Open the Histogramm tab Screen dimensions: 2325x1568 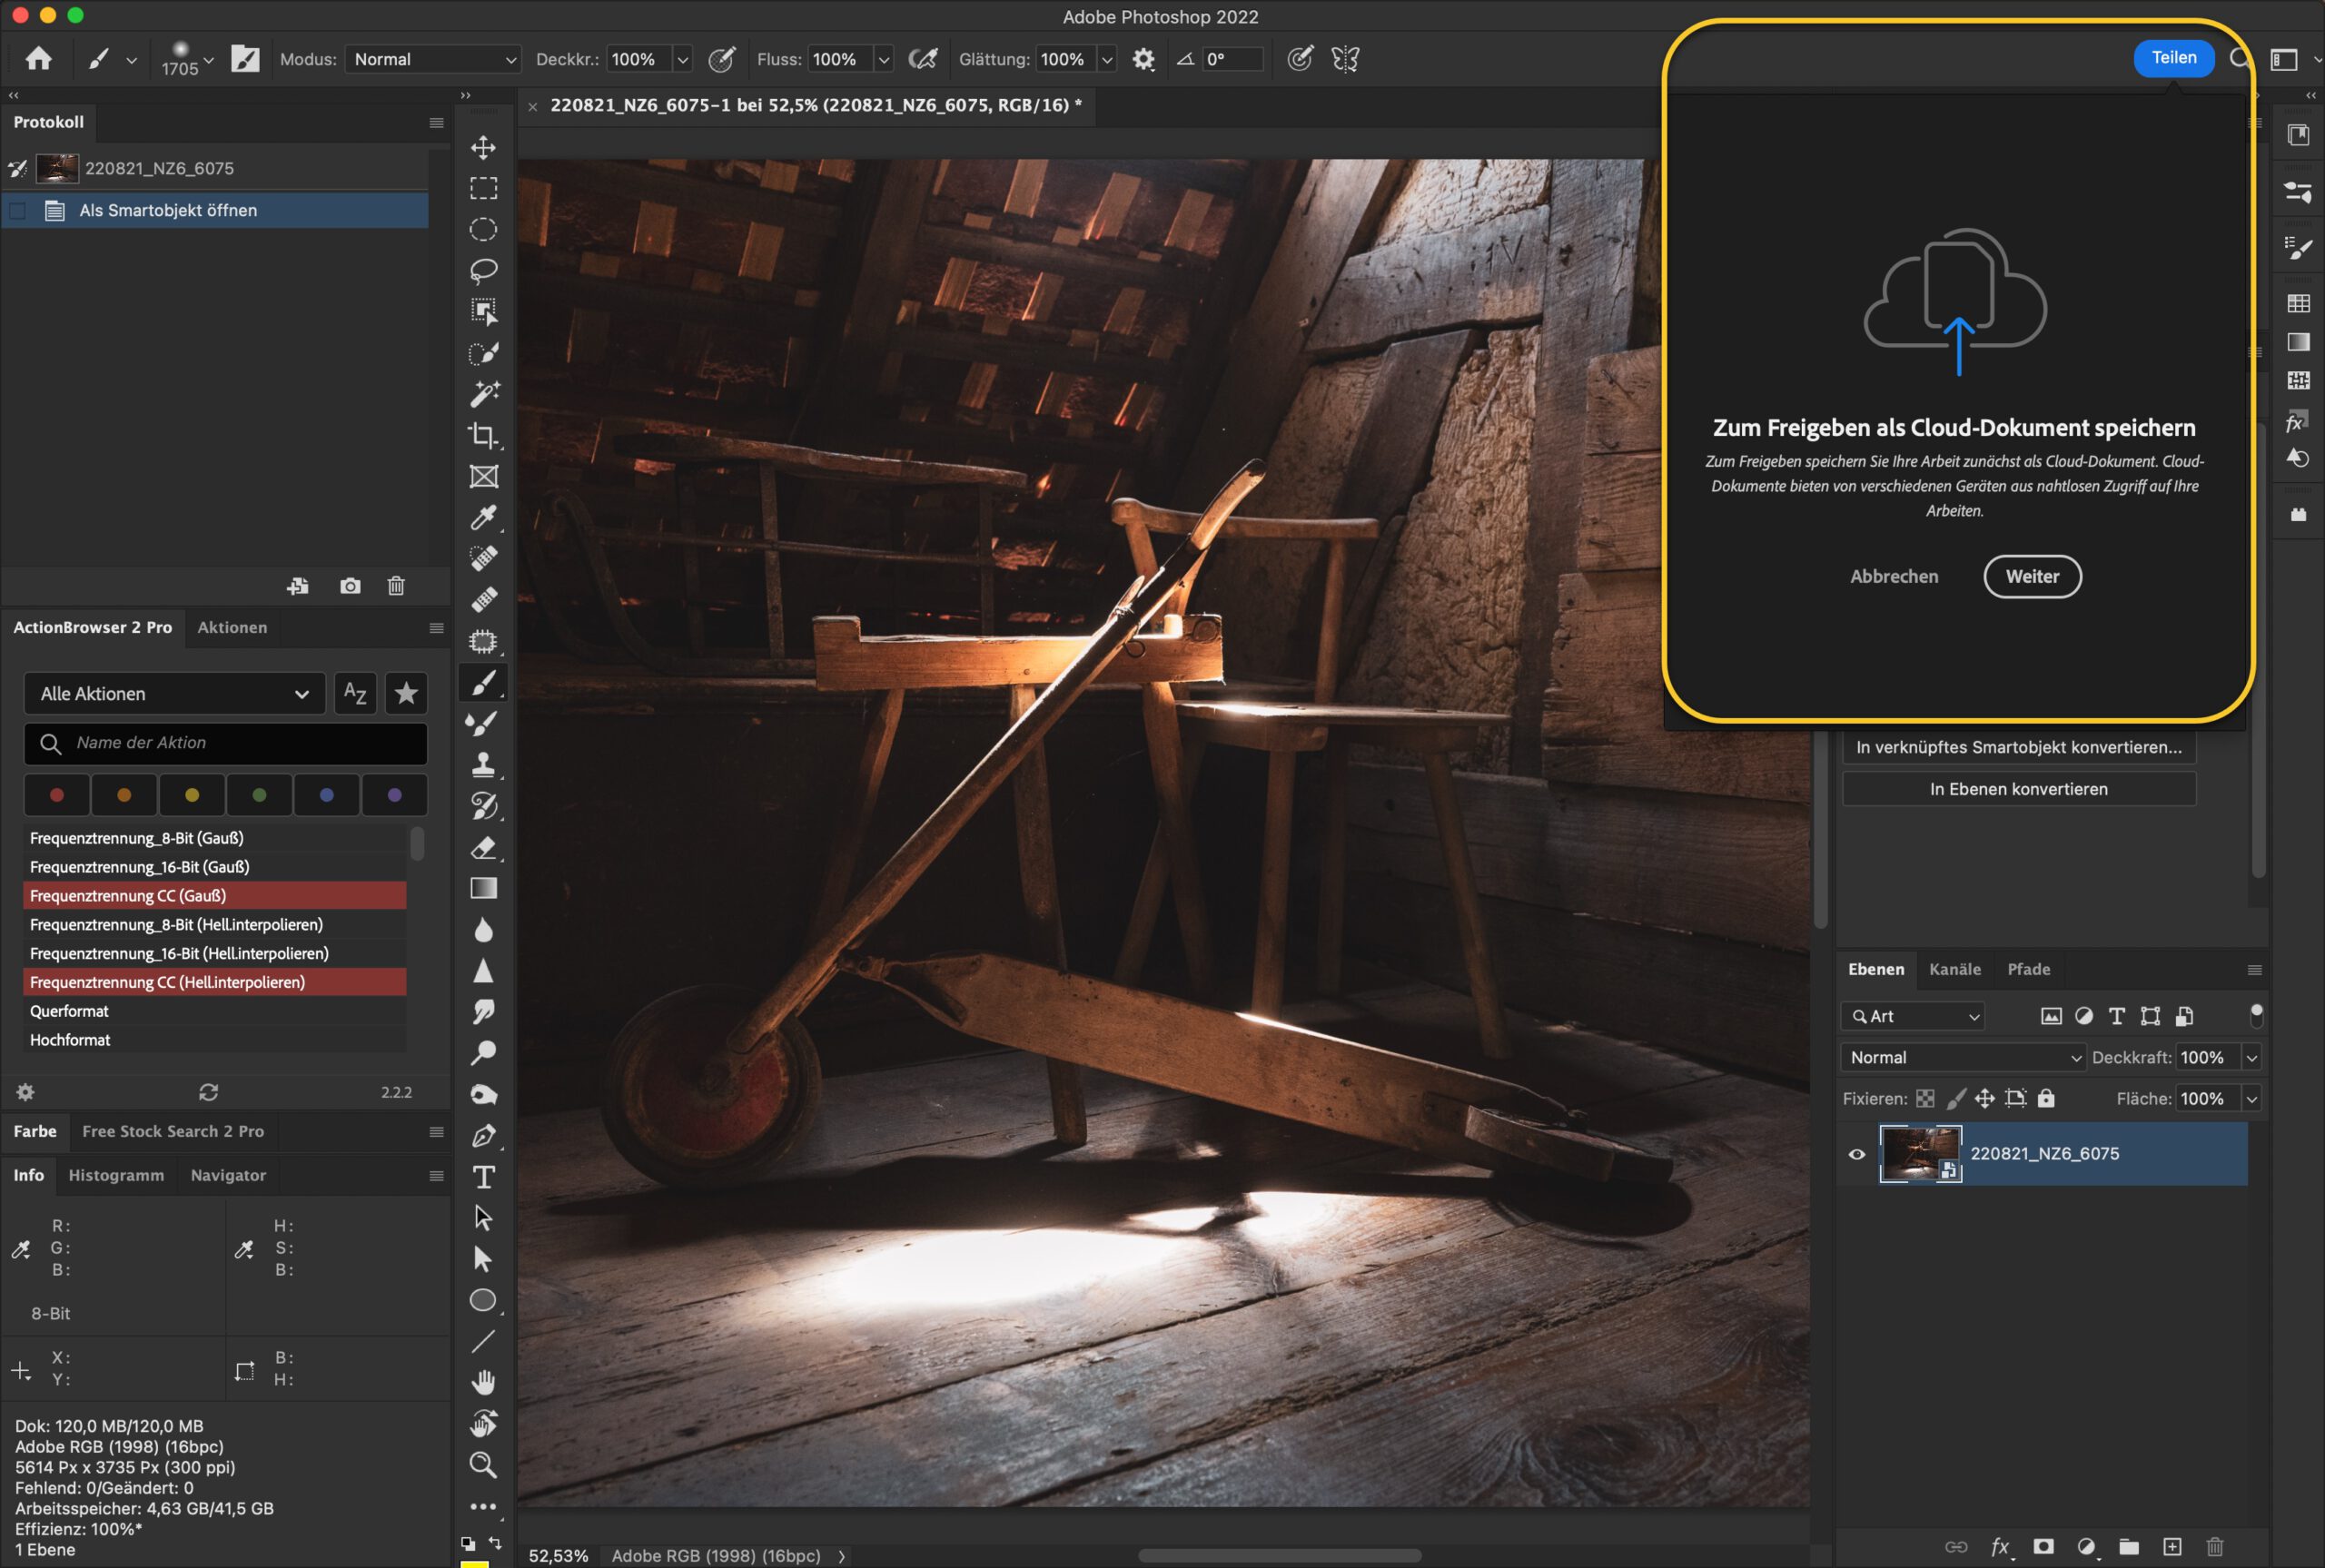116,1175
